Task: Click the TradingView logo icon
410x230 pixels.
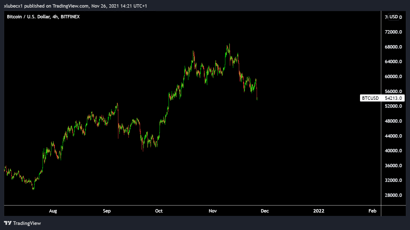Action: tap(8, 223)
